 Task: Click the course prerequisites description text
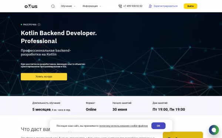coord(53,66)
